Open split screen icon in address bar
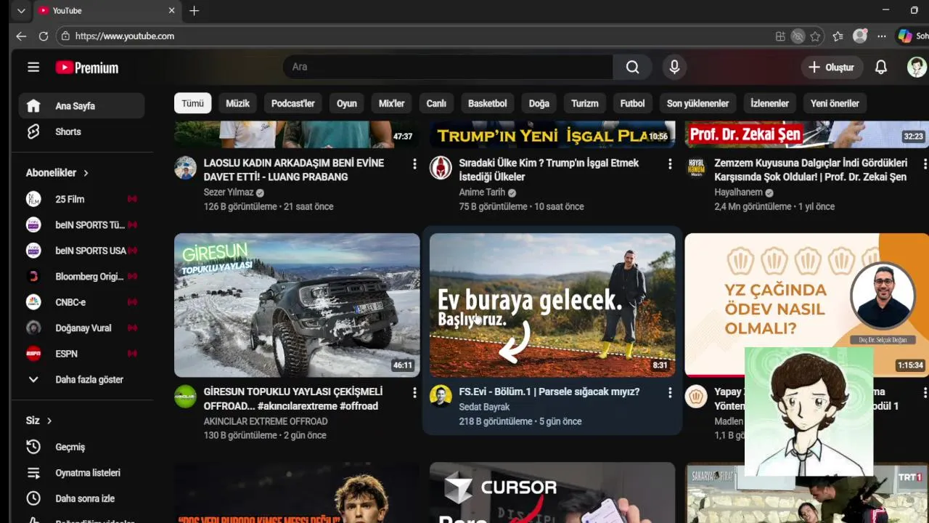929x523 pixels. [780, 36]
